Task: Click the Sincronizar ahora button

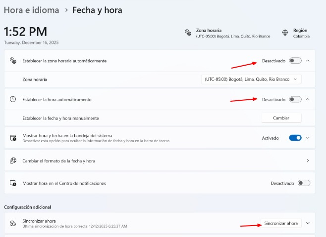Action: click(281, 223)
